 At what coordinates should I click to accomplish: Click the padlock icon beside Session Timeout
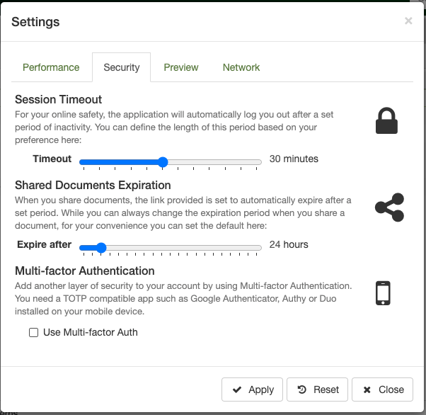point(387,121)
